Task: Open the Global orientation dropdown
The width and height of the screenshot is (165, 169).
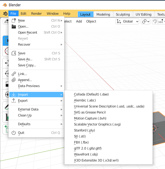Action: [127, 21]
